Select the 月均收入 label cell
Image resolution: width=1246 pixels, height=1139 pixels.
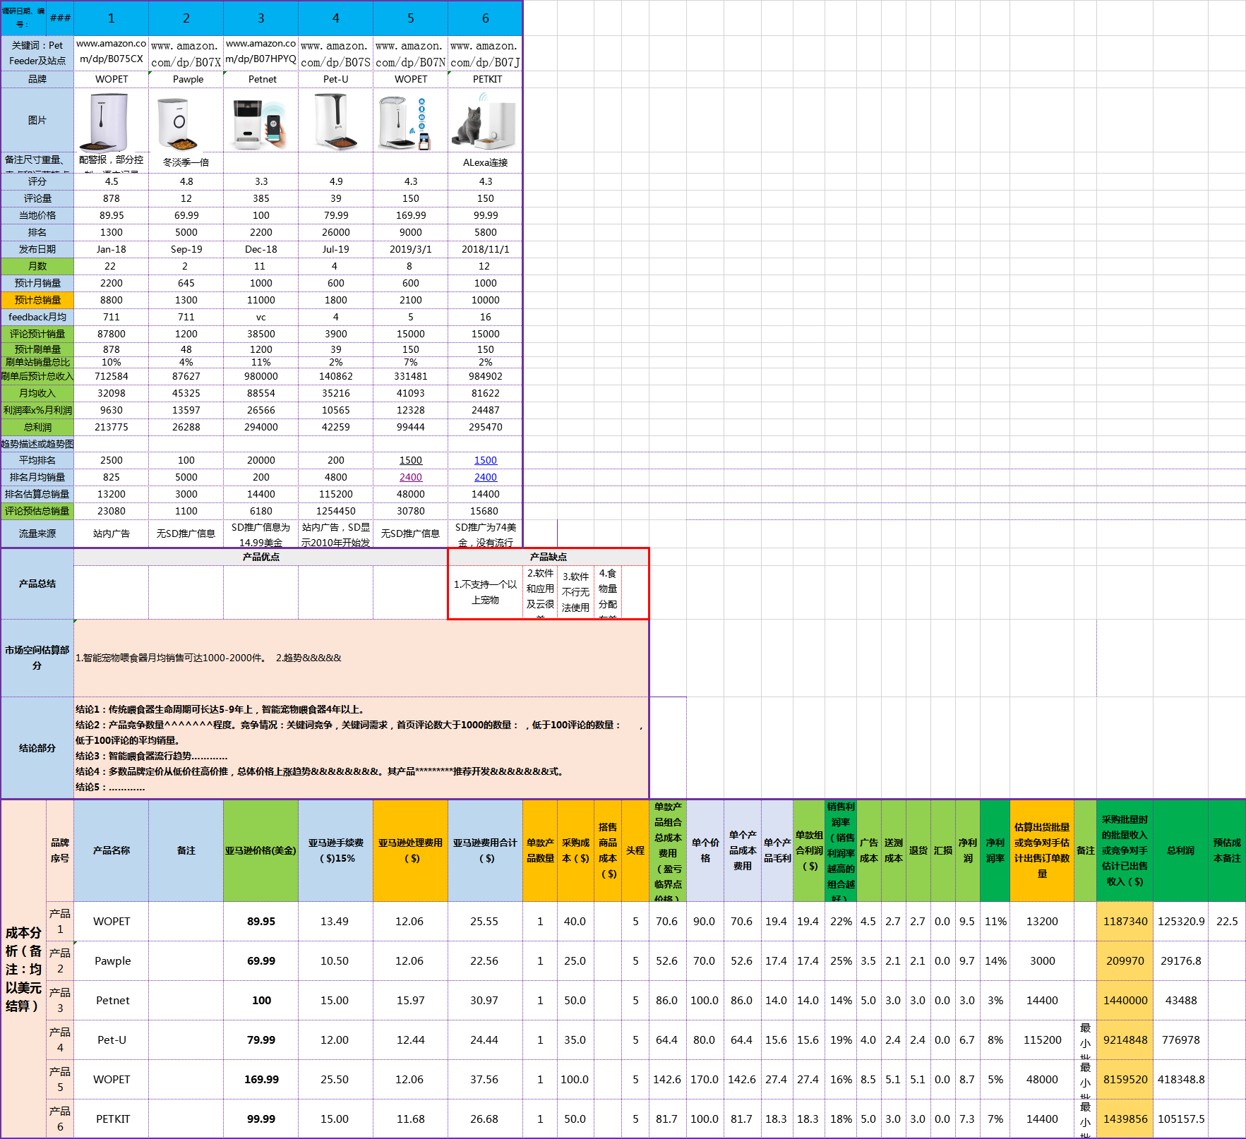(37, 393)
